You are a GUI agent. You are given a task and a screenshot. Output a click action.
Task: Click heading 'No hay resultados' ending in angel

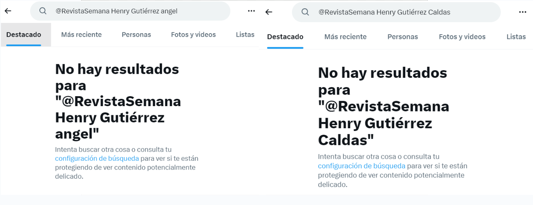point(118,102)
